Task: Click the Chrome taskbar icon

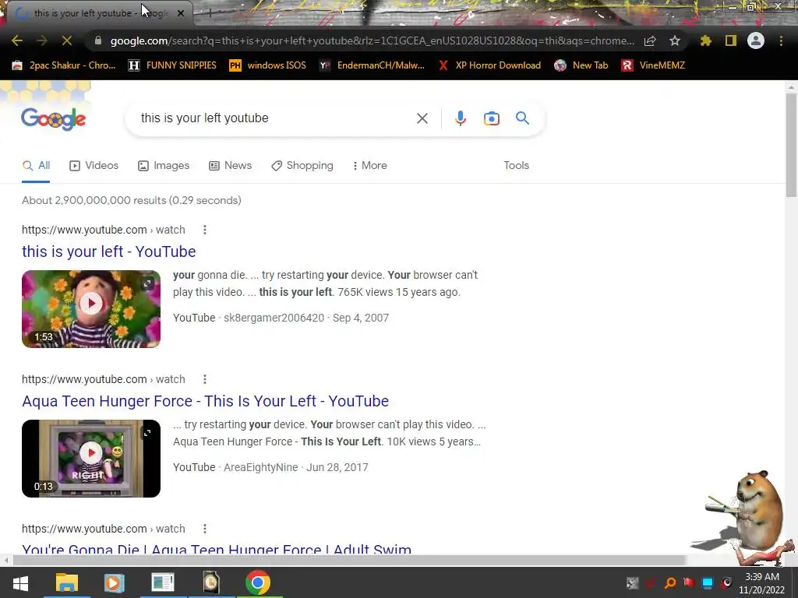Action: 258,582
